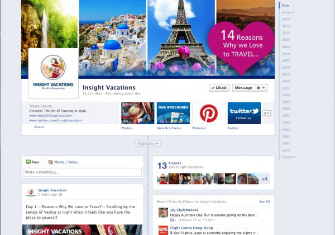
Task: Toggle the Liked button
Action: pyautogui.click(x=218, y=88)
